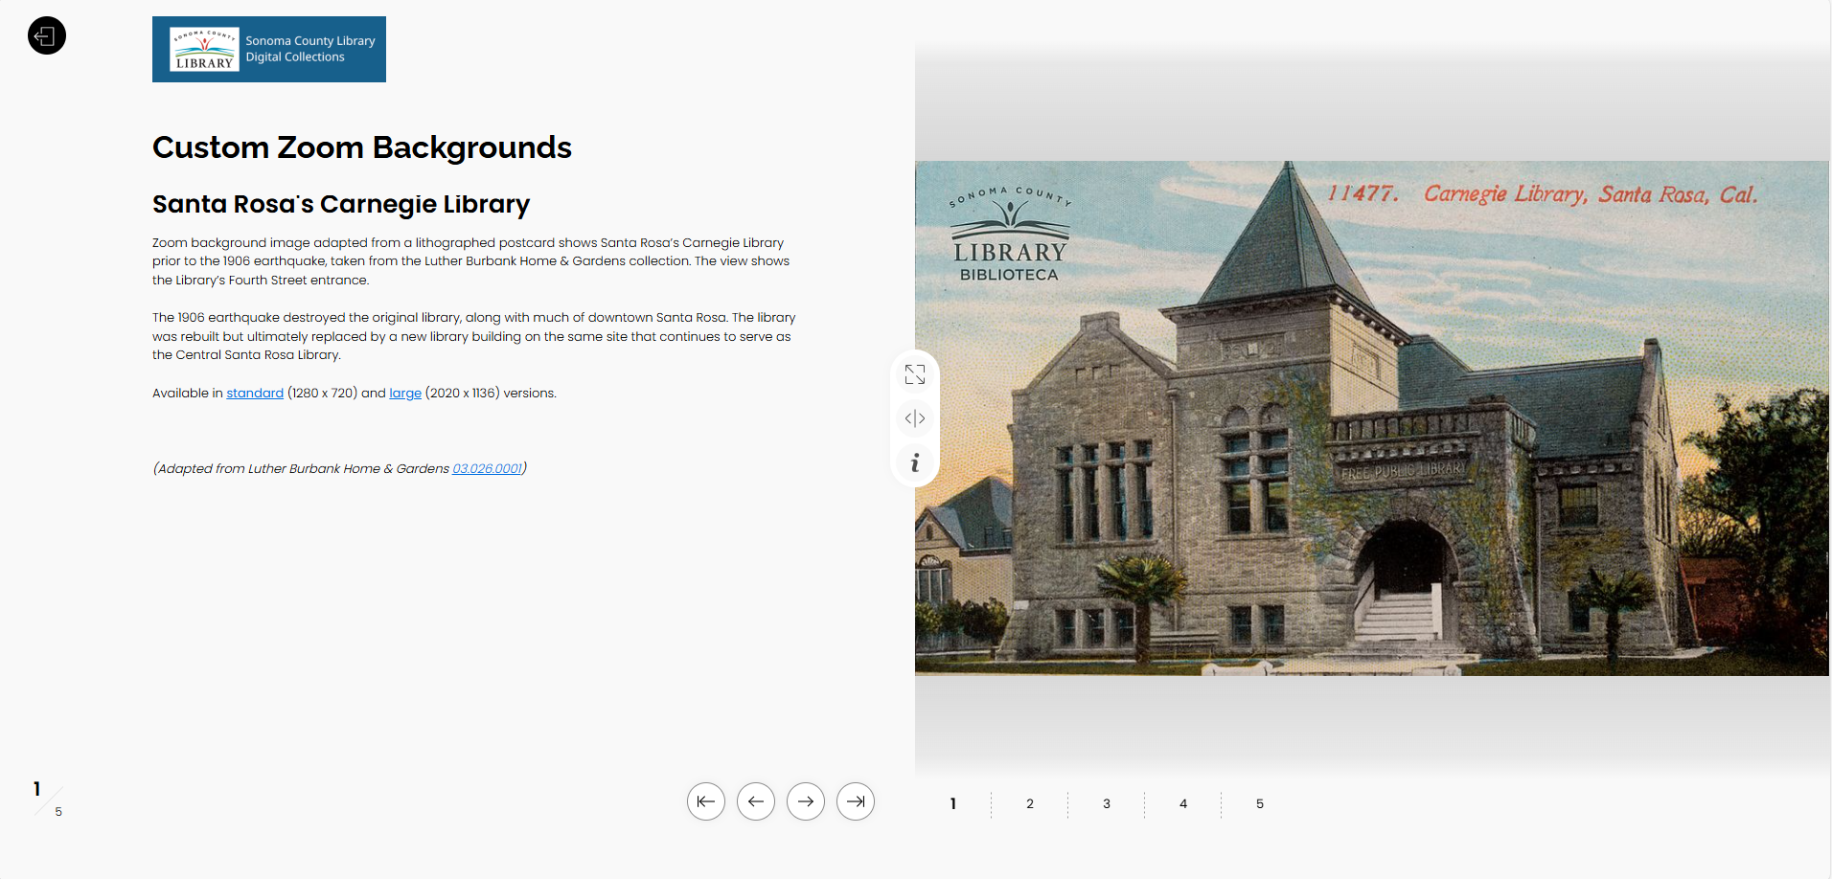1832x879 pixels.
Task: Expand the postcard to fullscreen view
Action: [x=915, y=374]
